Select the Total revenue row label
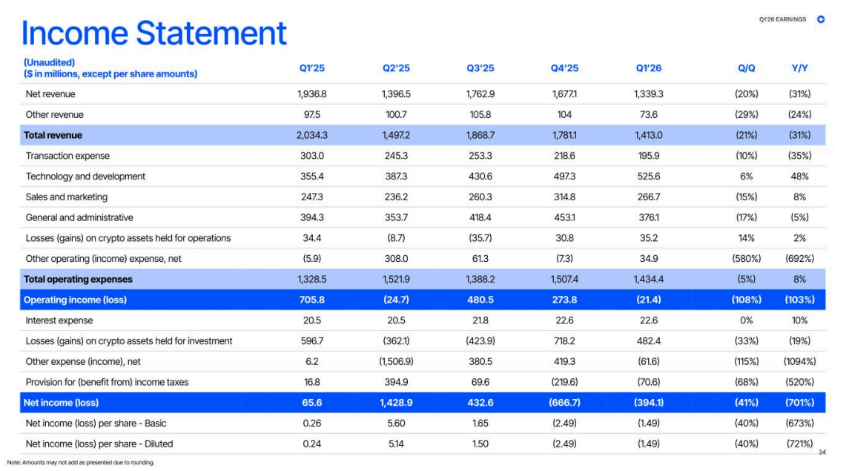 tap(53, 135)
